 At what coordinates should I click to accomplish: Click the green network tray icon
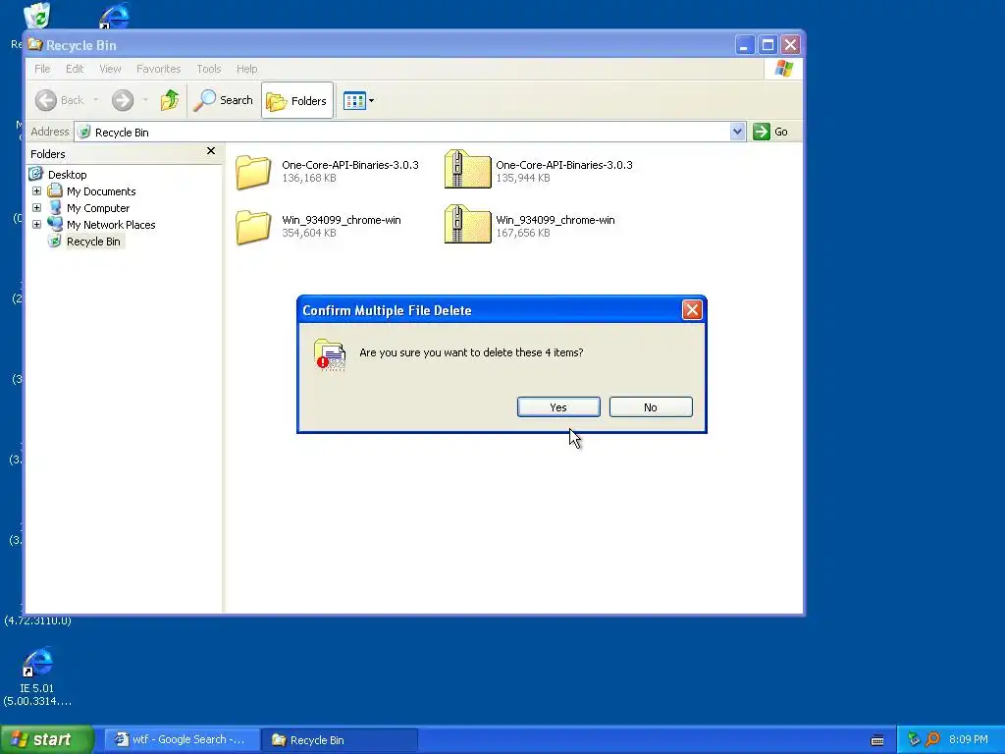(x=914, y=739)
